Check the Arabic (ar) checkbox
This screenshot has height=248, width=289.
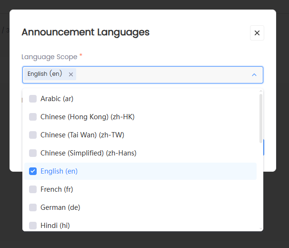click(33, 99)
